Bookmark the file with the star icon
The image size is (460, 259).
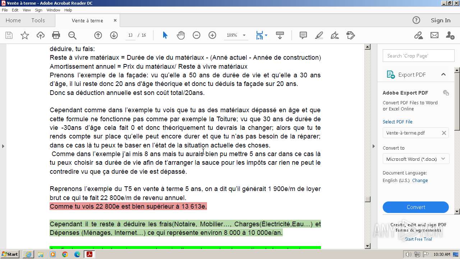(25, 35)
